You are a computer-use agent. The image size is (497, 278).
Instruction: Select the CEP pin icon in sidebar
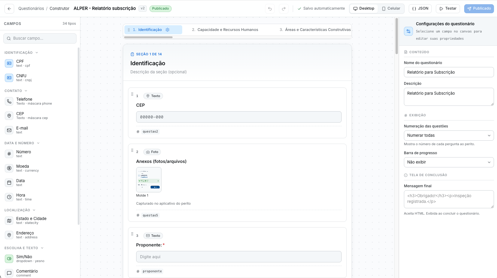[x=9, y=116]
